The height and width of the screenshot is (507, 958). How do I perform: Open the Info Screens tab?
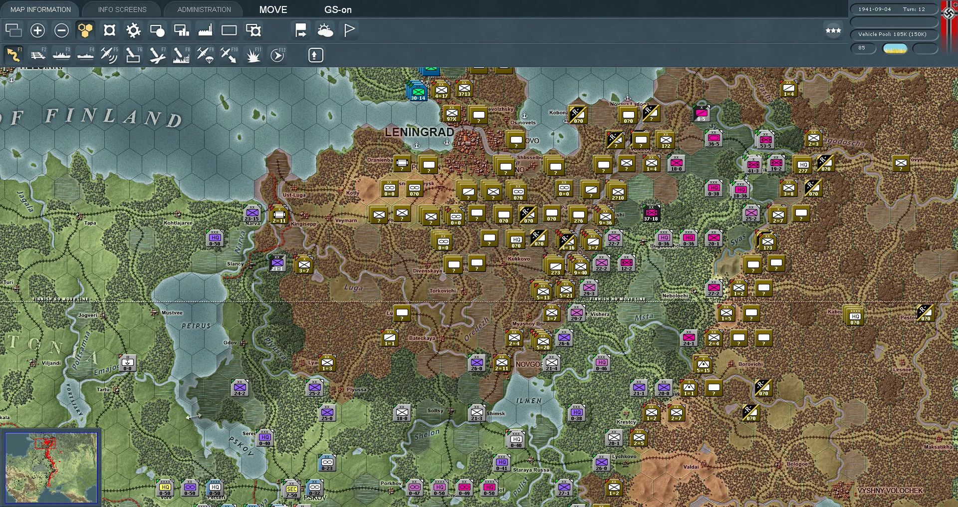coord(122,9)
